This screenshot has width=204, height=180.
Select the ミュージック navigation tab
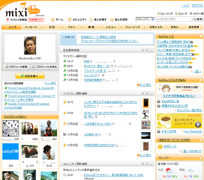133,27
